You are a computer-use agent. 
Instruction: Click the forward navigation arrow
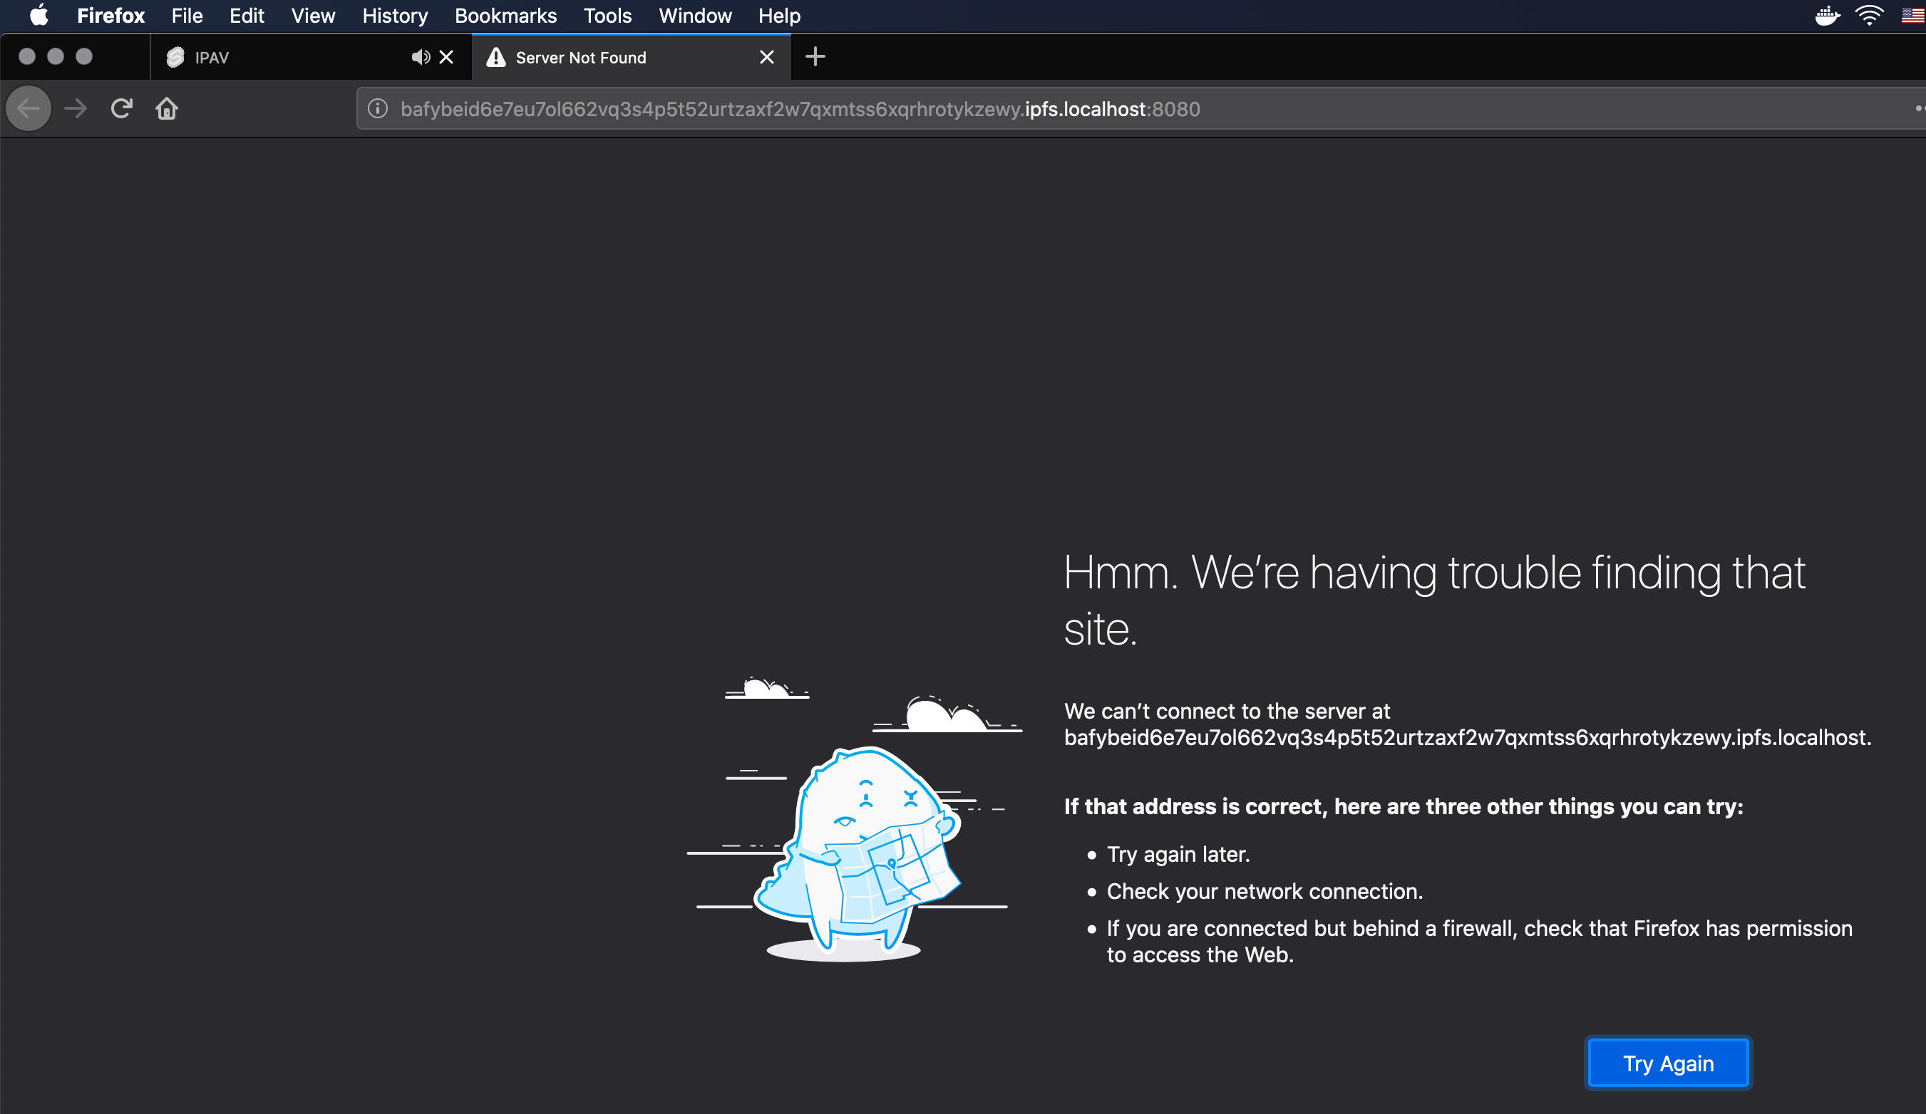click(76, 108)
